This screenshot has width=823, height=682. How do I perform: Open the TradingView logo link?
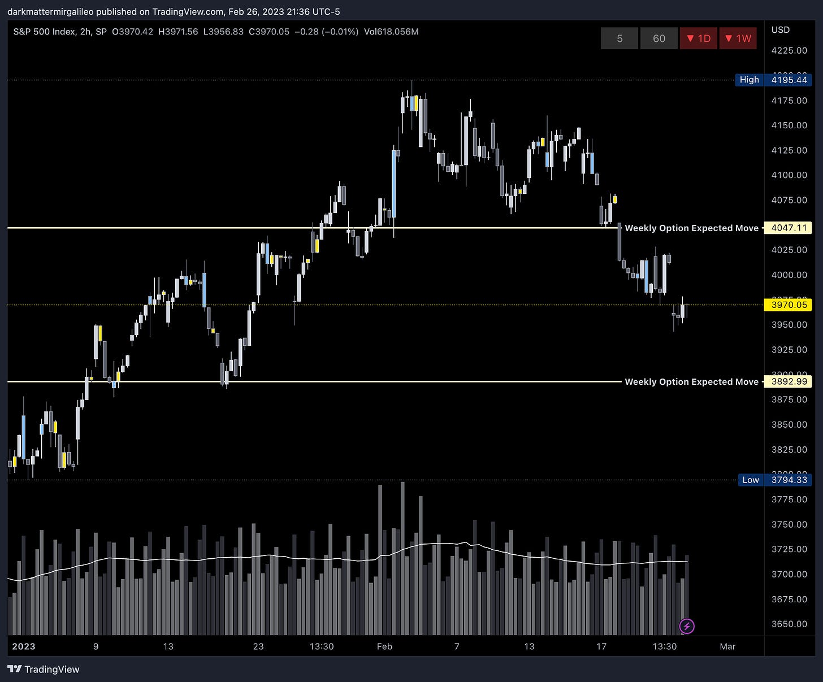44,669
